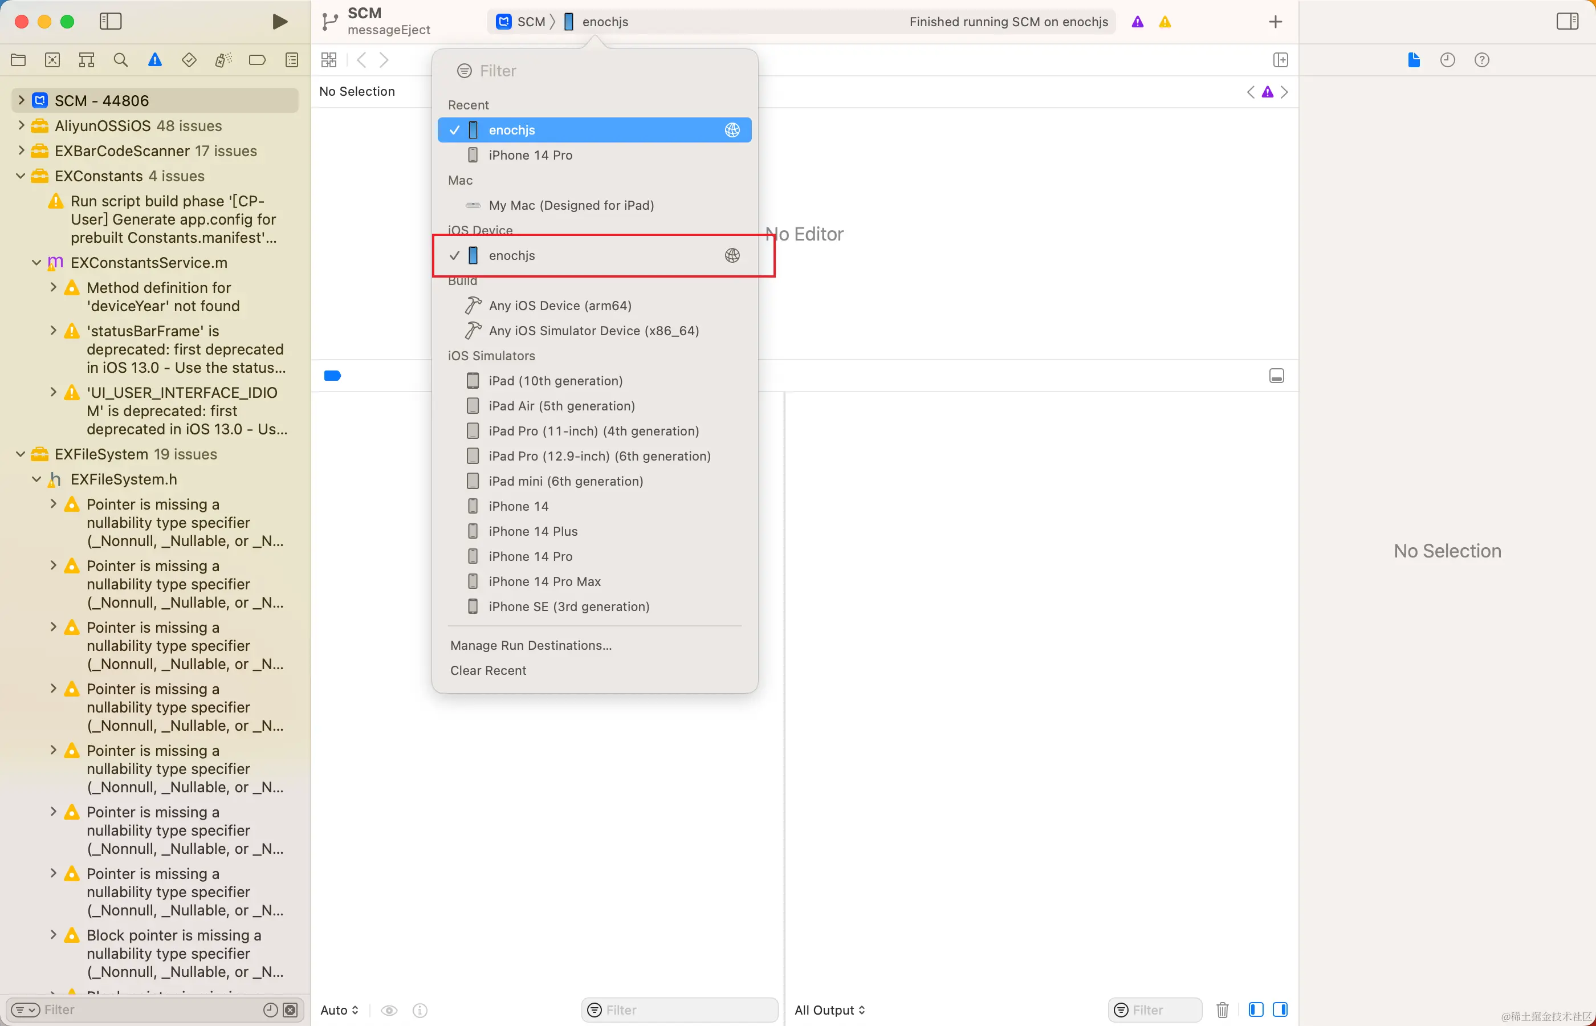
Task: Click Manage Run Destinations…
Action: point(530,646)
